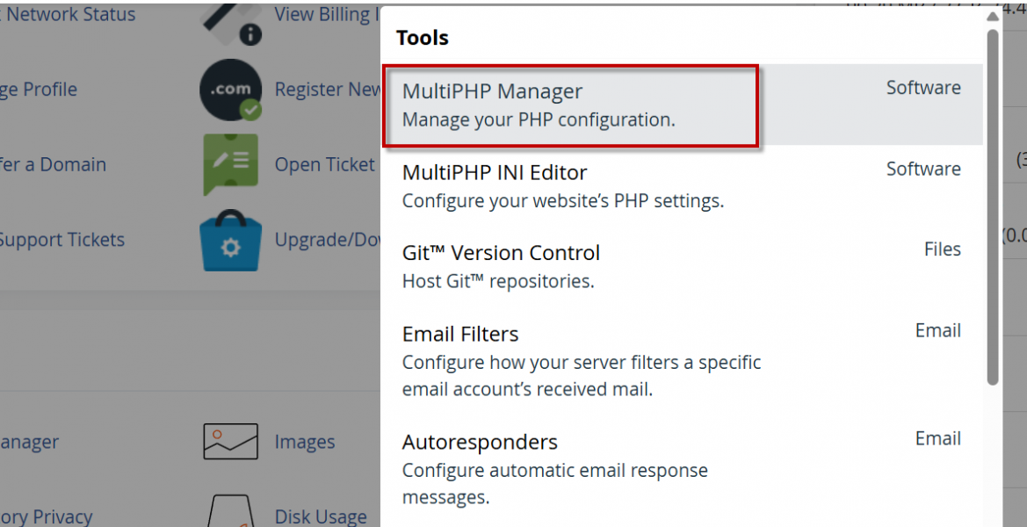Screen dimensions: 1027x527
Task: Click the .com Register New Domain icon
Action: click(x=230, y=90)
